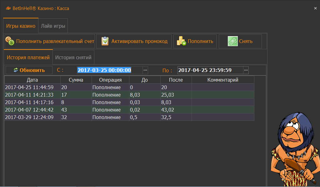Close the Касса window
The width and height of the screenshot is (320, 187).
coord(315,8)
